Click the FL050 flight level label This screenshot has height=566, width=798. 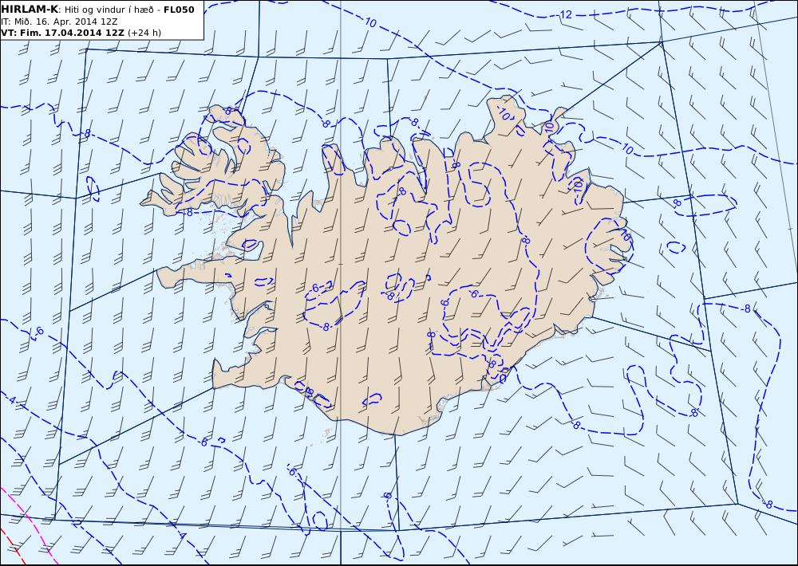[179, 10]
